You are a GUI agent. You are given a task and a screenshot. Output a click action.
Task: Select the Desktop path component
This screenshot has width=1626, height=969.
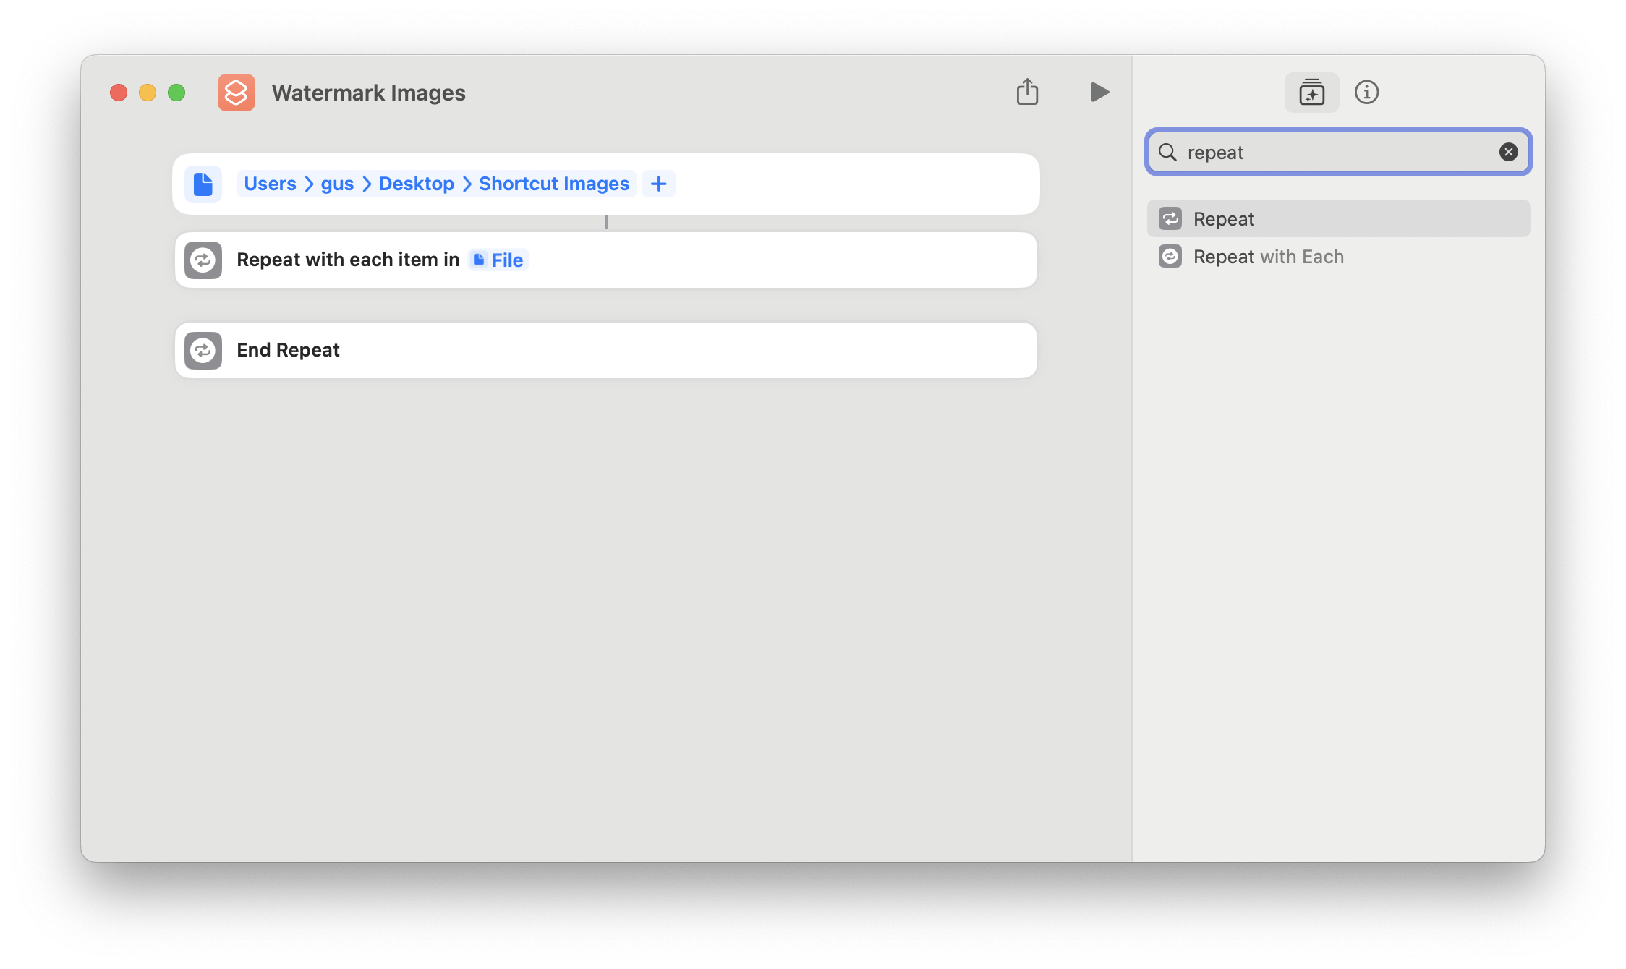(416, 184)
